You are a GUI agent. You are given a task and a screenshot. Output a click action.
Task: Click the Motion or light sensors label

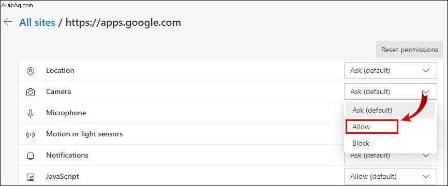[84, 134]
